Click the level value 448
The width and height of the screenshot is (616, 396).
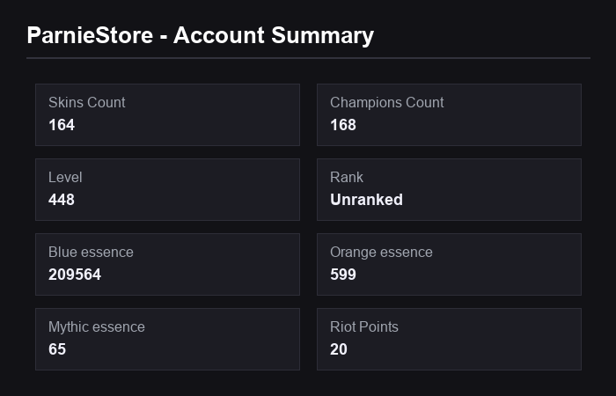pos(62,200)
